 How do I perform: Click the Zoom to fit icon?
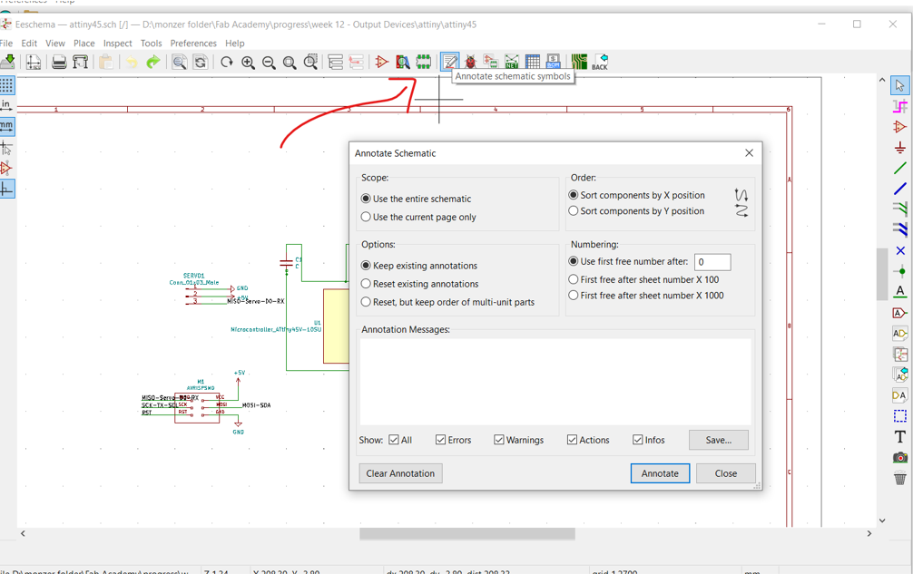[290, 62]
